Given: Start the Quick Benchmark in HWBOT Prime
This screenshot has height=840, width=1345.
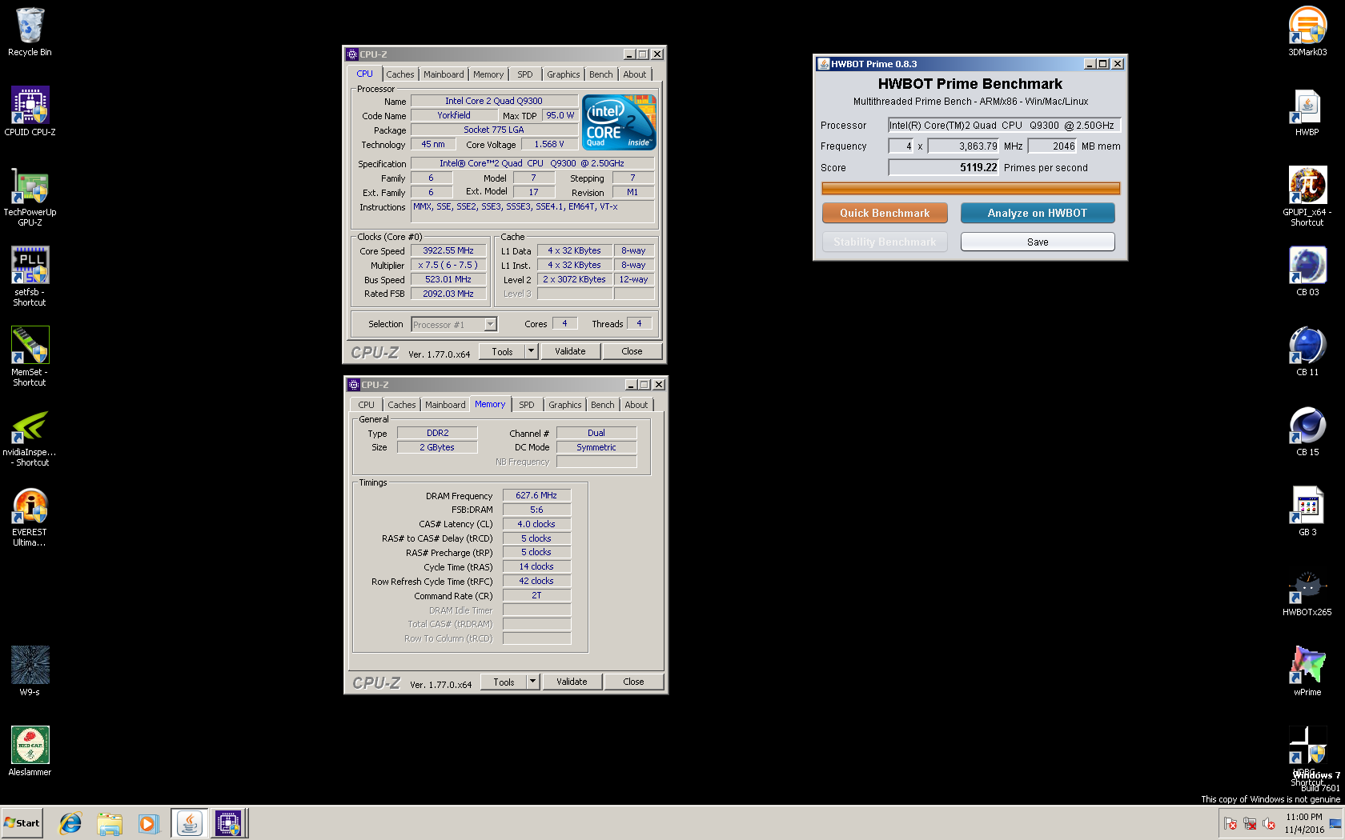Looking at the screenshot, I should click(885, 213).
